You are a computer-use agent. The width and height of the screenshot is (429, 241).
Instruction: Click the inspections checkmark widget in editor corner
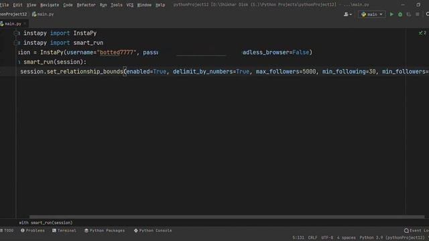[x=422, y=33]
